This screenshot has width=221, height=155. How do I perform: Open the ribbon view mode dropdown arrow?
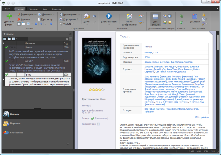click(x=32, y=24)
